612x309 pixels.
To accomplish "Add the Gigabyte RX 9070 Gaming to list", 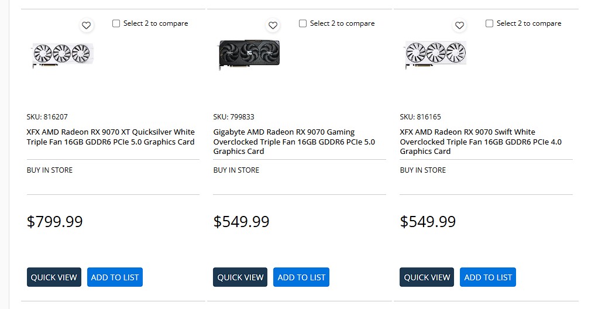I will click(301, 277).
